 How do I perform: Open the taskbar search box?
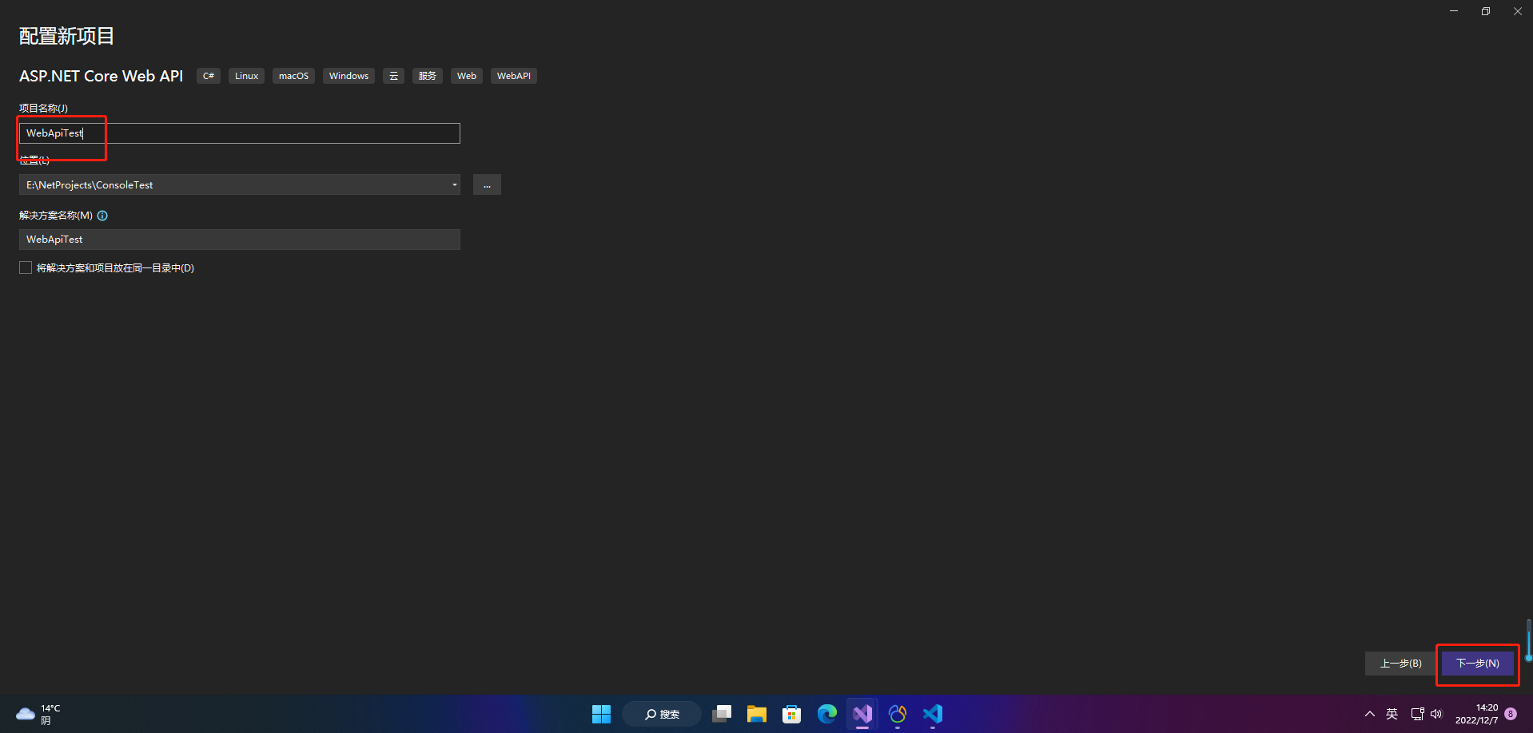coord(662,714)
